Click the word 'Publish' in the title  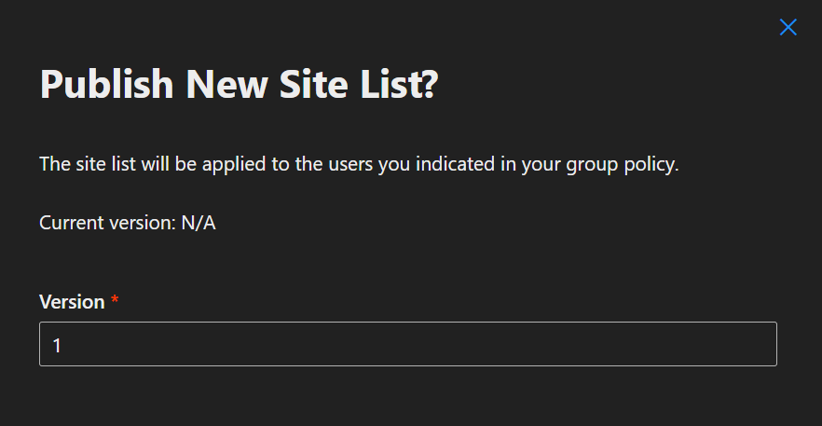106,86
